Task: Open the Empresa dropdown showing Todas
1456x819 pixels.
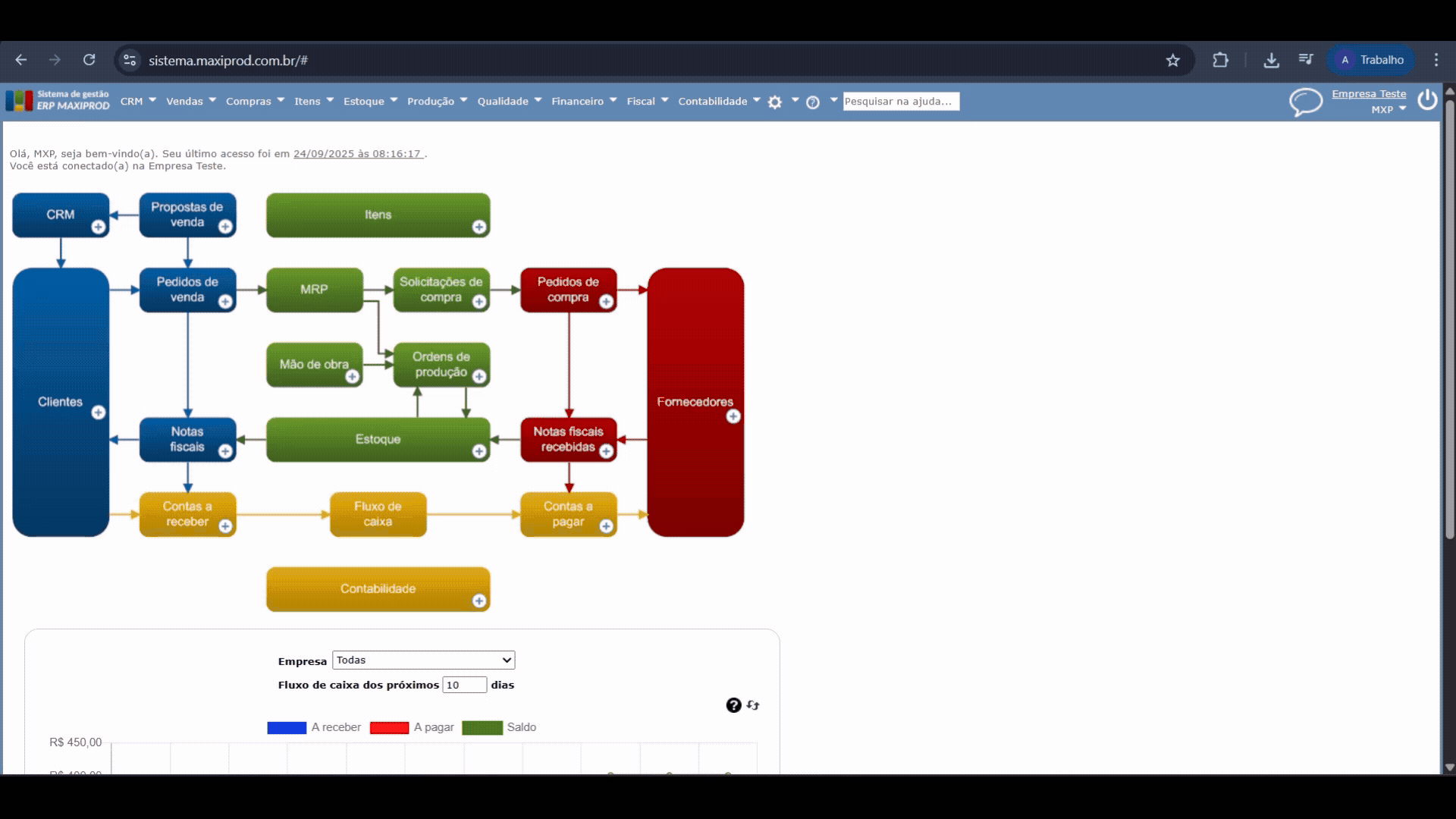Action: [423, 660]
